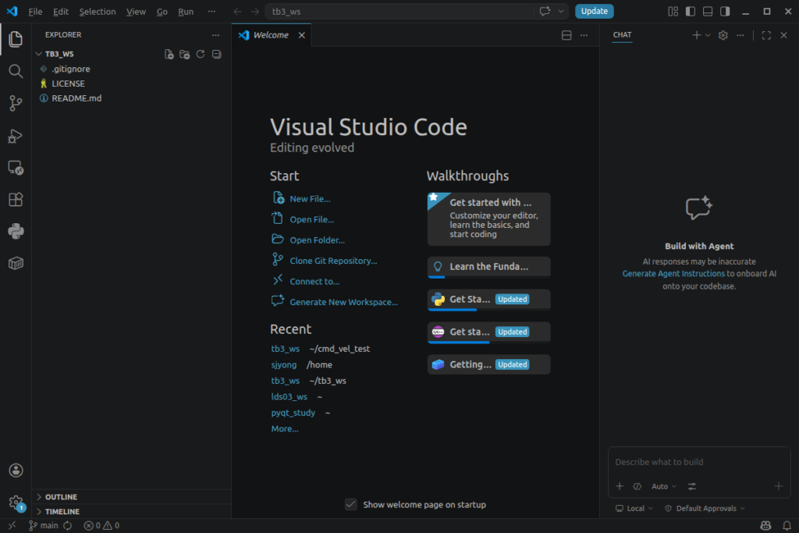Open Customize Layout icon in title bar
Image resolution: width=799 pixels, height=533 pixels.
(x=673, y=11)
